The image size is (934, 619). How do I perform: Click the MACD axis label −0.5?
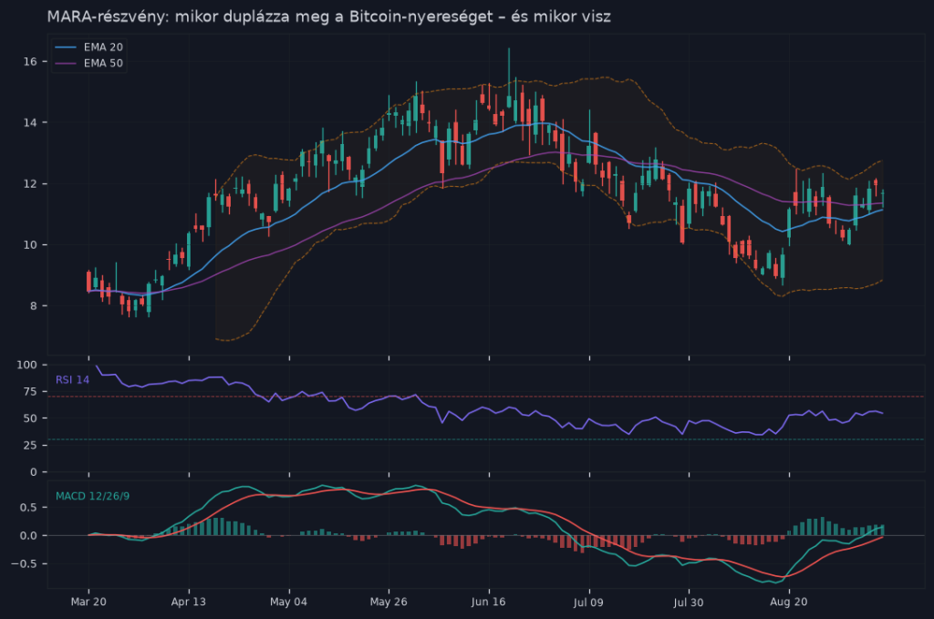(25, 563)
